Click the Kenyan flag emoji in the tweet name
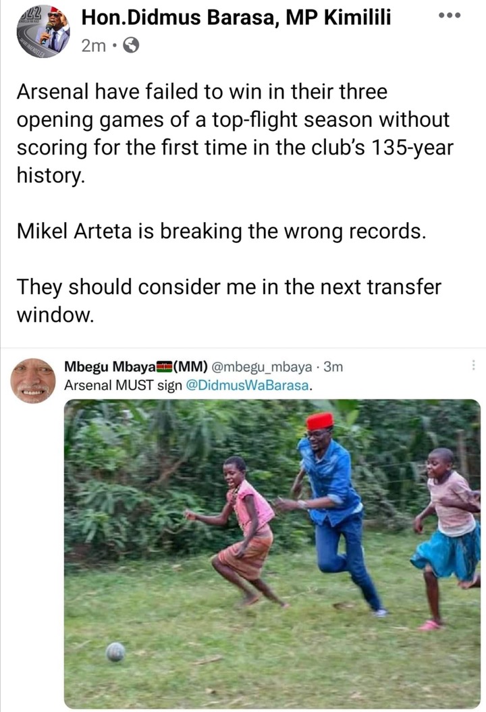This screenshot has width=486, height=712. (165, 366)
